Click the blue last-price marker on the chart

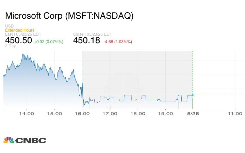coord(193,95)
